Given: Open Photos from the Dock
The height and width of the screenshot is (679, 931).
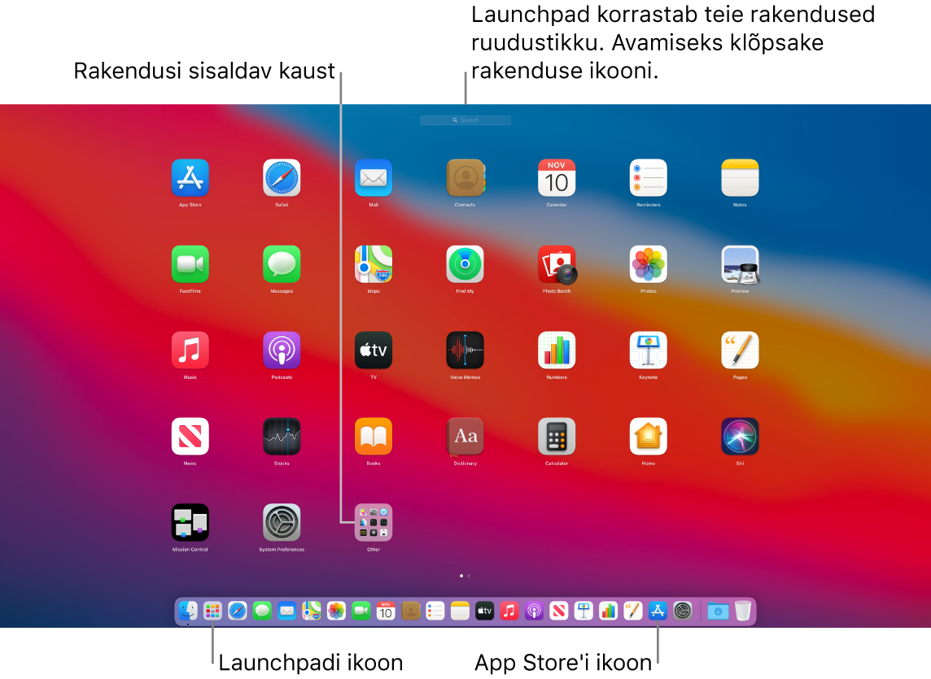Looking at the screenshot, I should (336, 610).
